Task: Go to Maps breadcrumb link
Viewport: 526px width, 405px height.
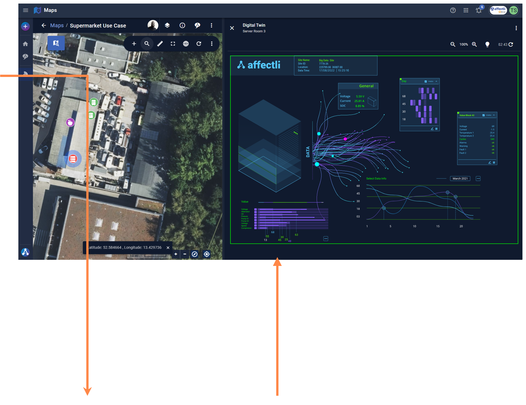Action: 57,25
